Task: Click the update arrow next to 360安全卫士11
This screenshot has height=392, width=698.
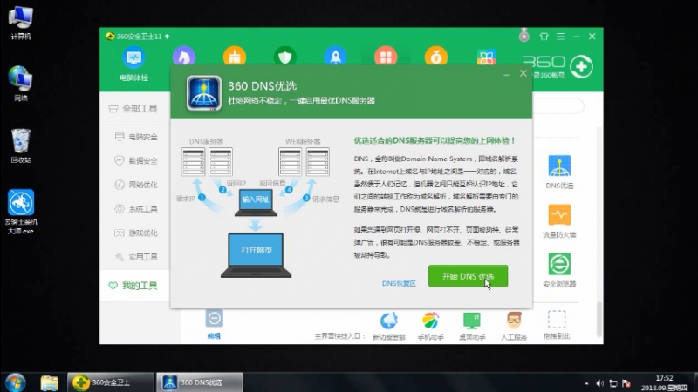Action: (167, 37)
